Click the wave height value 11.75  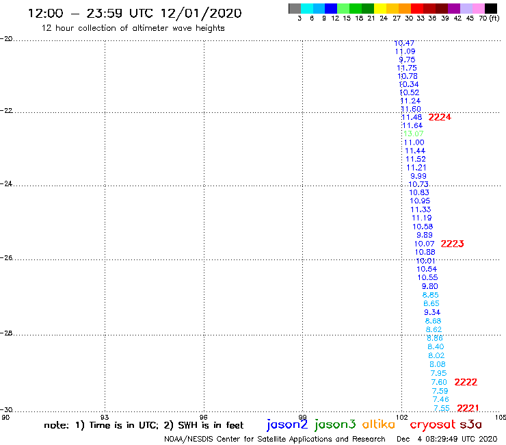tap(407, 68)
